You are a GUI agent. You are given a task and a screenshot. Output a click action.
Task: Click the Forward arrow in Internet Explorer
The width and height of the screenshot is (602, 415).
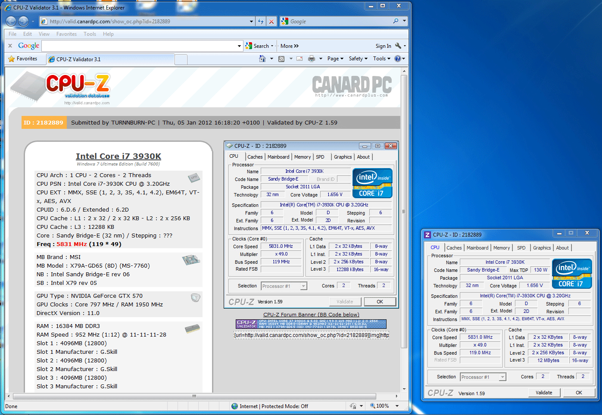(23, 21)
